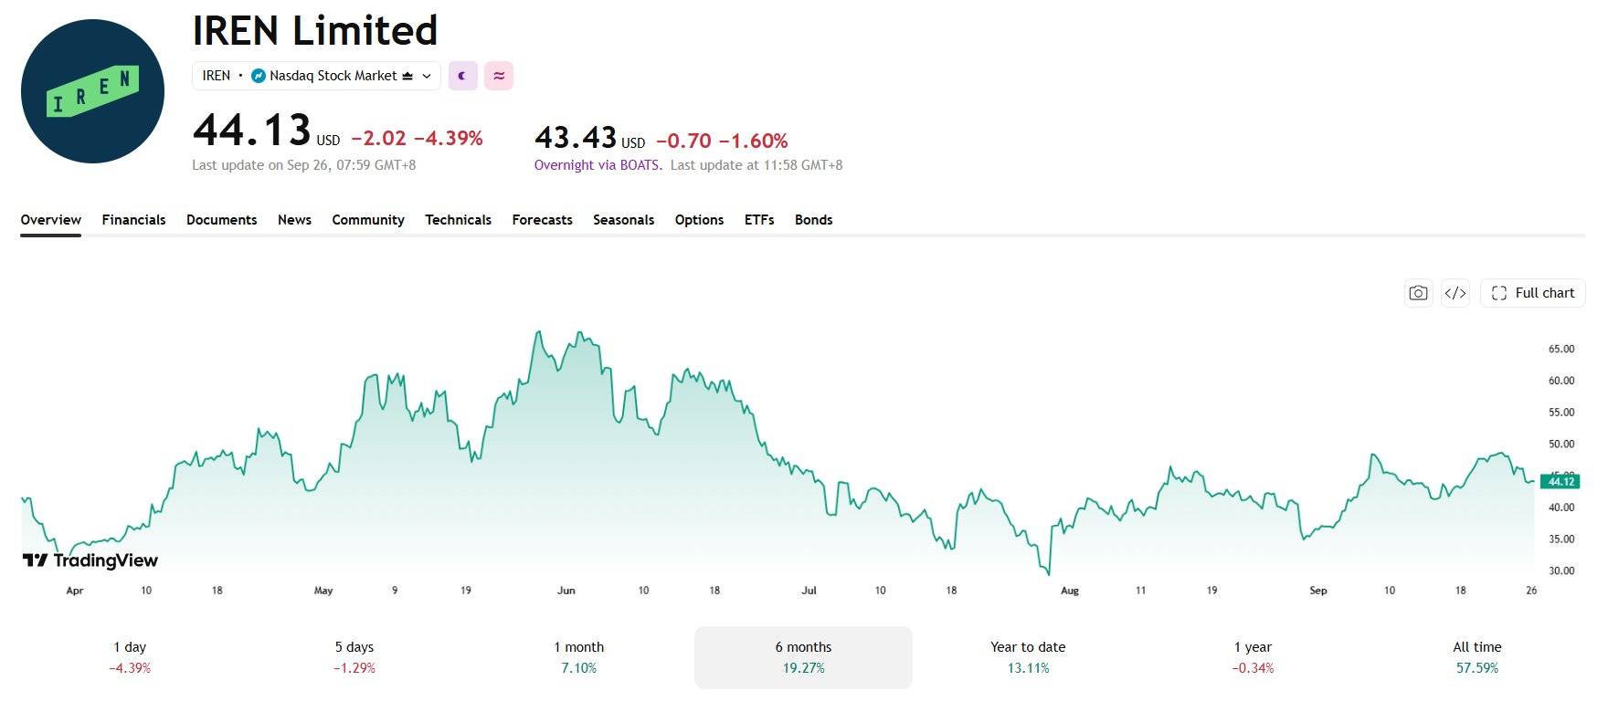Image resolution: width=1608 pixels, height=712 pixels.
Task: Select the 1 year range
Action: point(1254,657)
